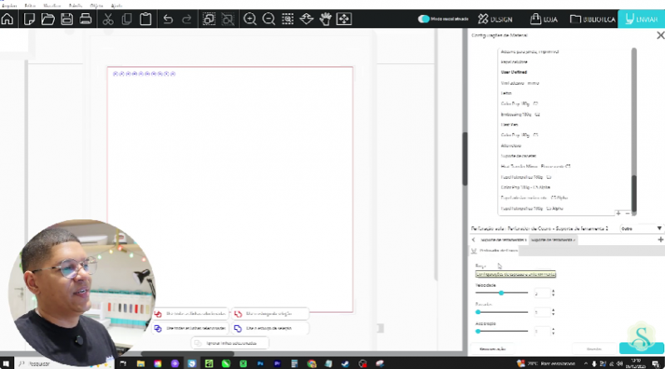The height and width of the screenshot is (369, 665).
Task: Open File Explorer from the taskbar
Action: click(x=140, y=363)
